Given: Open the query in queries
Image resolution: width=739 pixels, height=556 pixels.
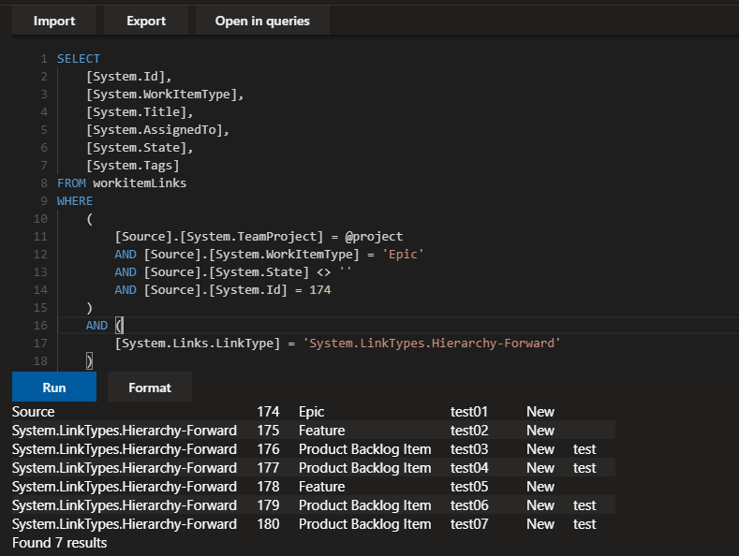Looking at the screenshot, I should pyautogui.click(x=262, y=21).
